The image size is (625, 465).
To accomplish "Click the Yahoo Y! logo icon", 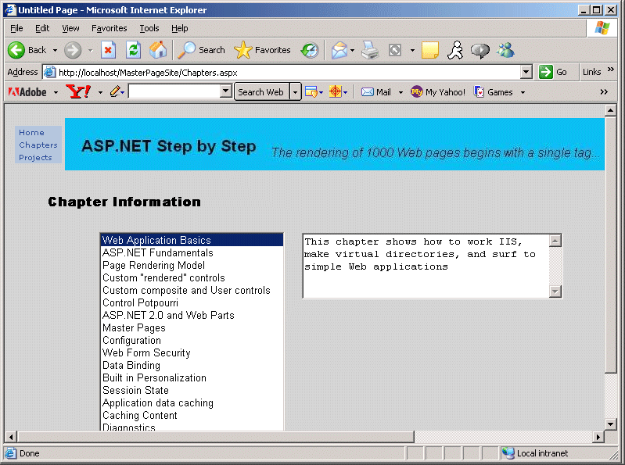I will tap(78, 92).
